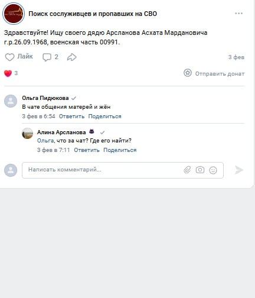Reply to Алина Арсланова's comment
Screen dimensions: 255x298
pyautogui.click(x=87, y=150)
